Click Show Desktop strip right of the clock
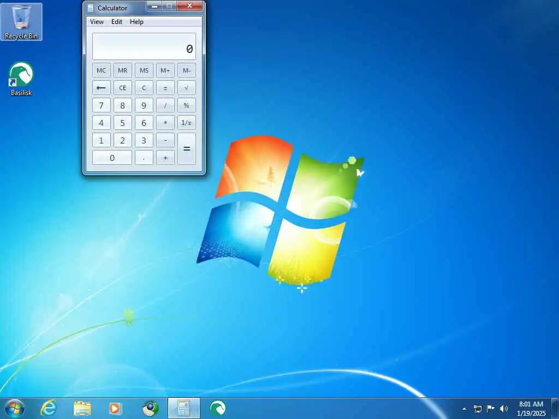The image size is (559, 419). point(555,408)
